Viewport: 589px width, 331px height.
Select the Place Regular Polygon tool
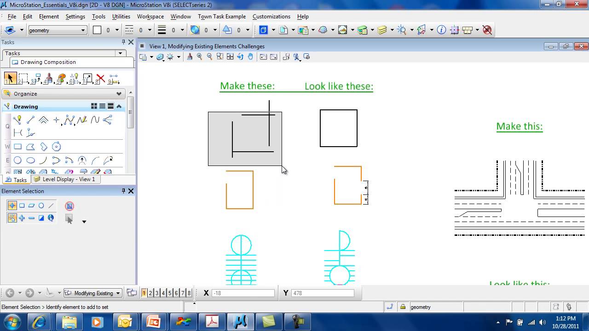click(x=56, y=147)
